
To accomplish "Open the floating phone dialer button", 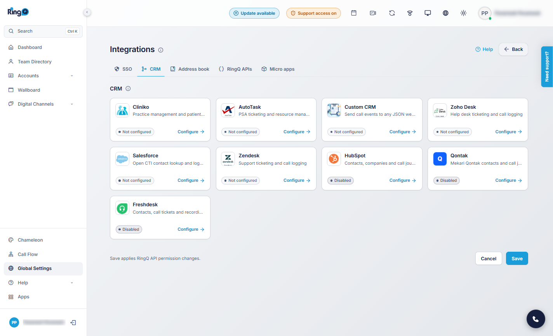I will (x=536, y=319).
